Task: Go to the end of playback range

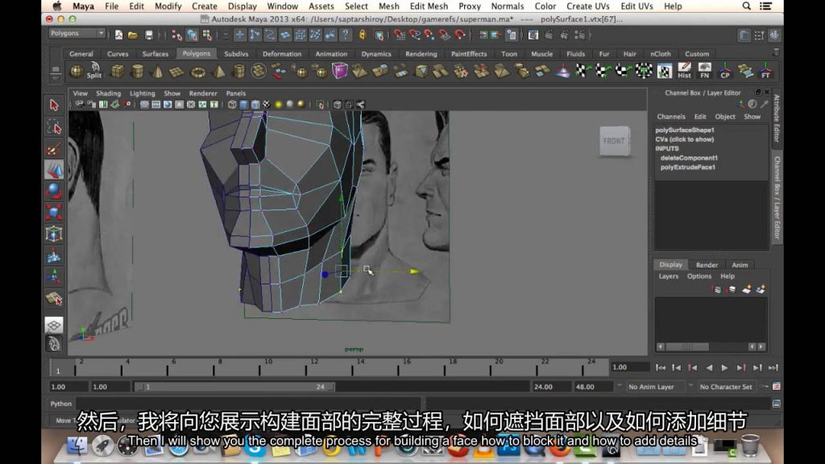Action: 773,367
